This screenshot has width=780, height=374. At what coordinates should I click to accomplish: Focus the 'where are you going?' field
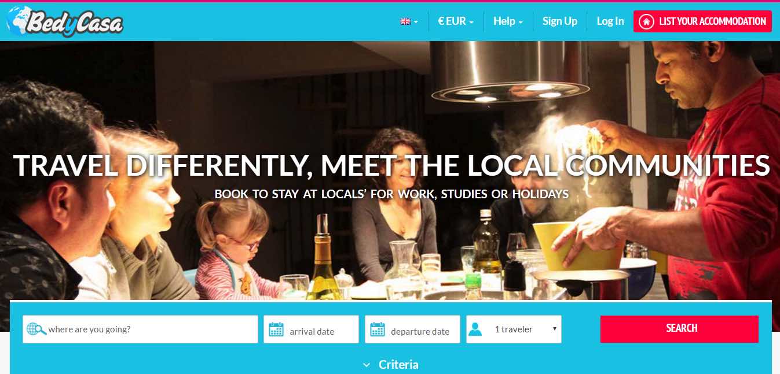(x=140, y=329)
